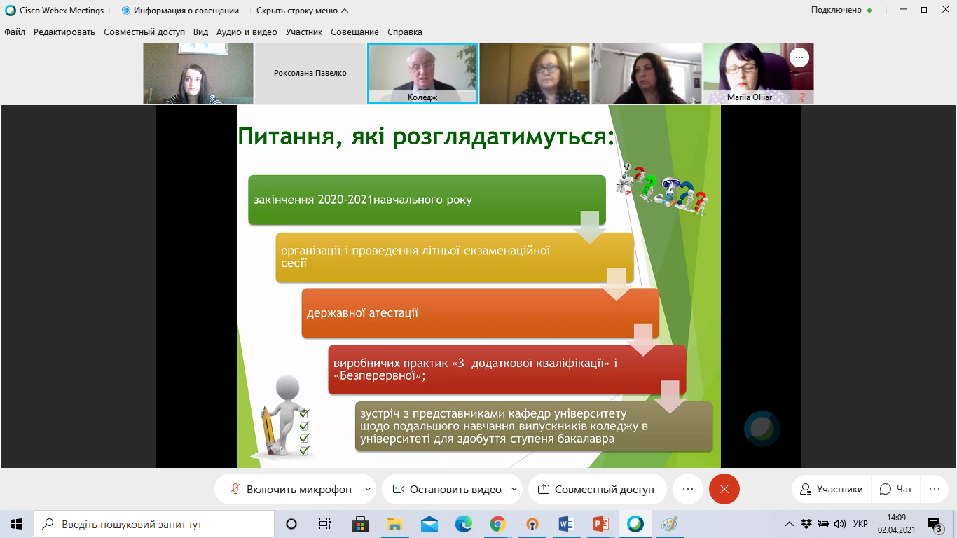The height and width of the screenshot is (538, 957).
Task: Open the Аудио и видео menu
Action: click(x=247, y=32)
